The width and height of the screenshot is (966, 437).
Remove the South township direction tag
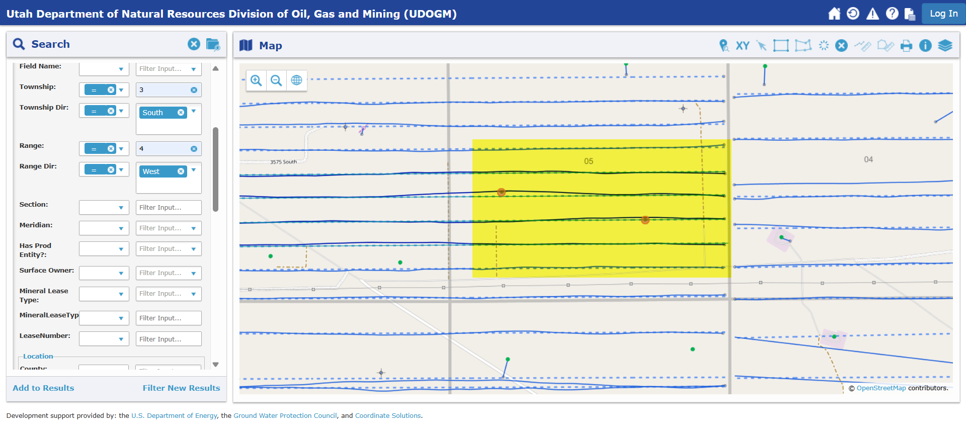(x=181, y=113)
